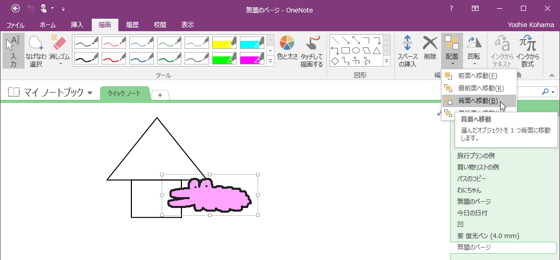Select the thin blue pen
The width and height of the screenshot is (560, 260).
tap(141, 43)
